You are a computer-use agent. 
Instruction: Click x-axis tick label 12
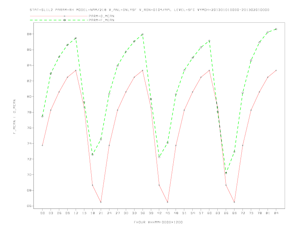point(76,213)
